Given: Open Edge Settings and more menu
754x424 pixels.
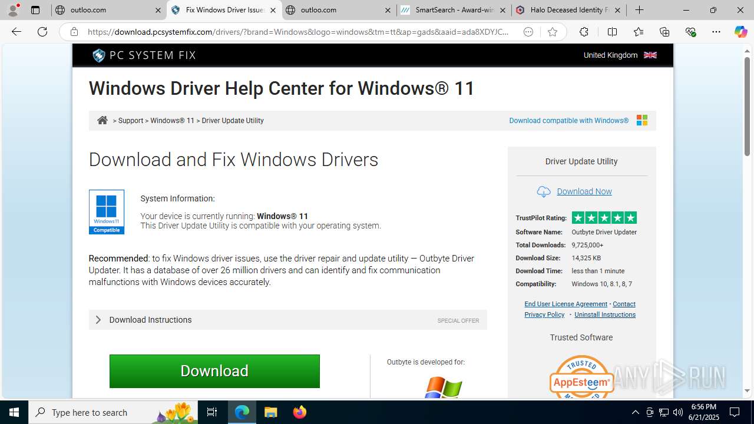Looking at the screenshot, I should [x=716, y=32].
